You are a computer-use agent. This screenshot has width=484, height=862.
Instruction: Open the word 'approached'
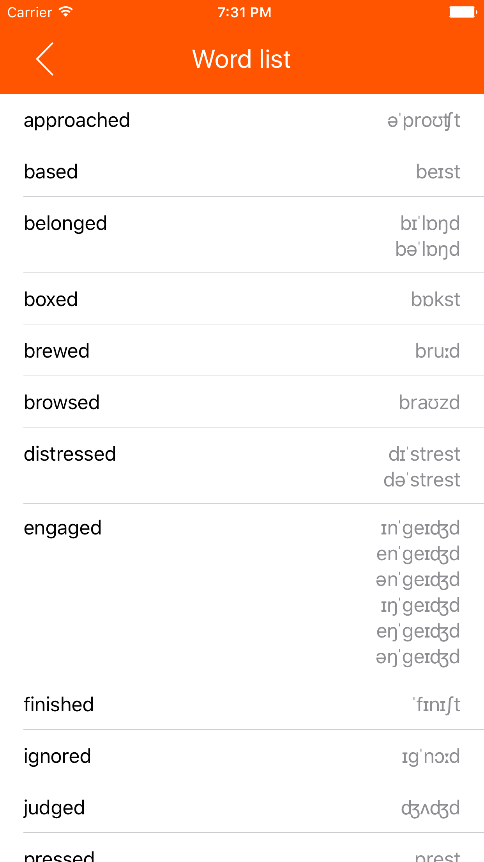[x=242, y=119]
